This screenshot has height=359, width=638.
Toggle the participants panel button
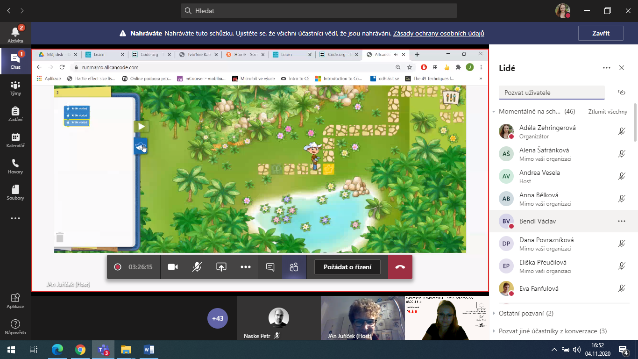click(x=294, y=267)
